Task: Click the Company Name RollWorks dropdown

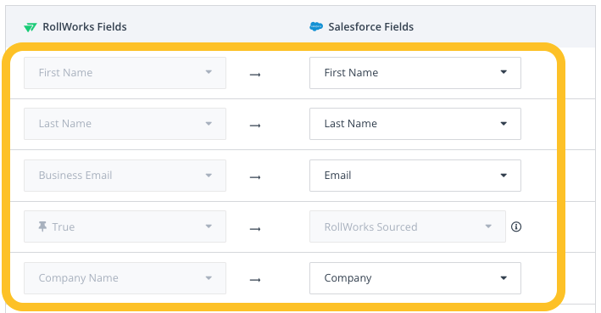Action: (x=125, y=278)
